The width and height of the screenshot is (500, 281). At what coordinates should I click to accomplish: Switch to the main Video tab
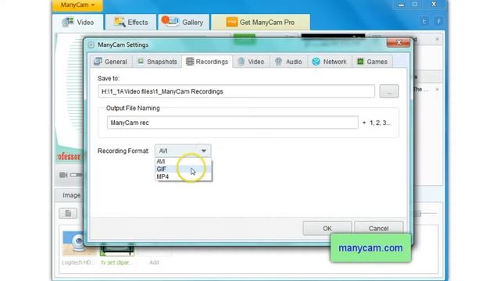click(78, 23)
